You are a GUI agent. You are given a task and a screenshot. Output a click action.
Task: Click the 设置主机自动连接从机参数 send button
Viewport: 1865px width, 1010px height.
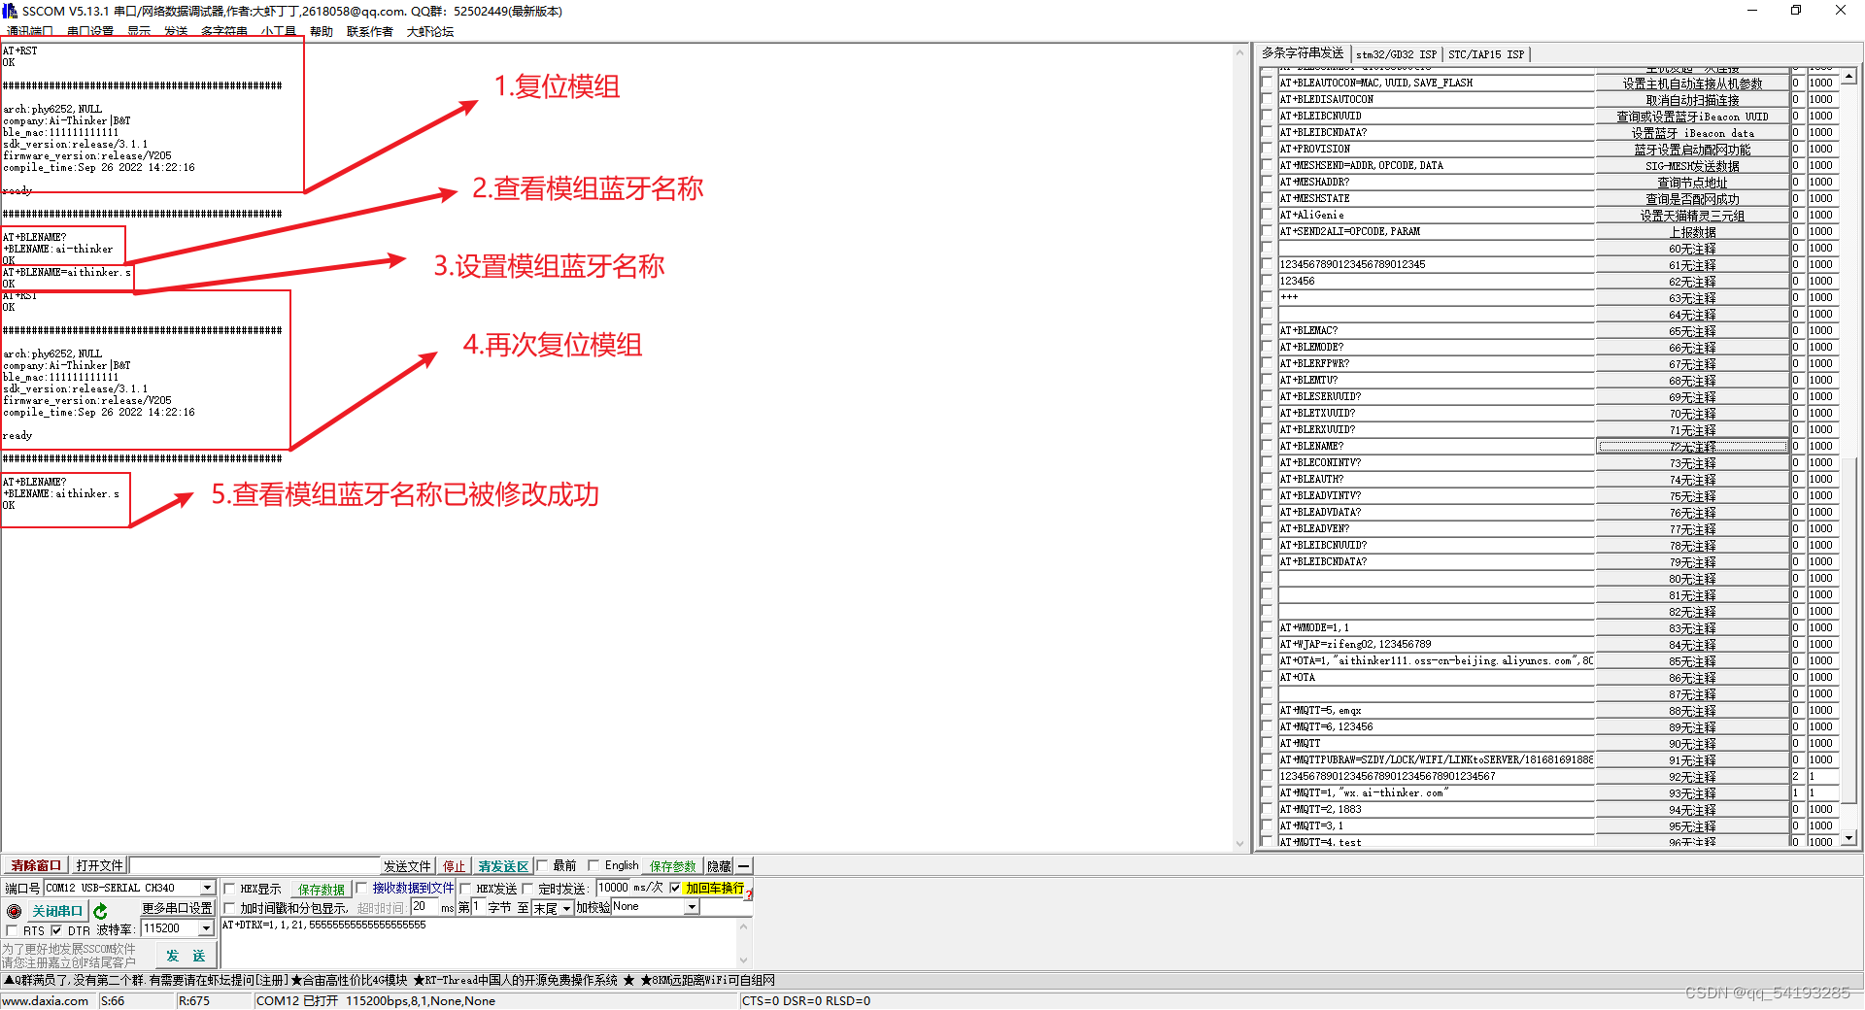click(x=1692, y=84)
